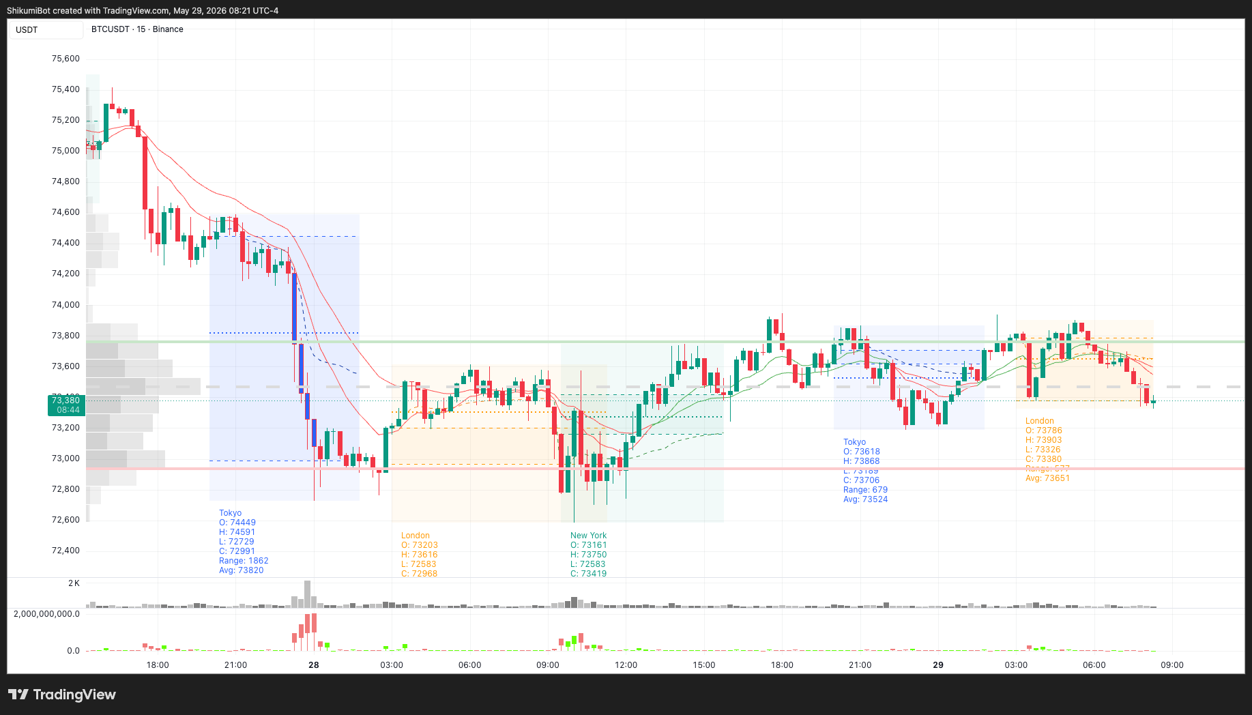
Task: Click the 75,600 price scale label
Action: 65,59
